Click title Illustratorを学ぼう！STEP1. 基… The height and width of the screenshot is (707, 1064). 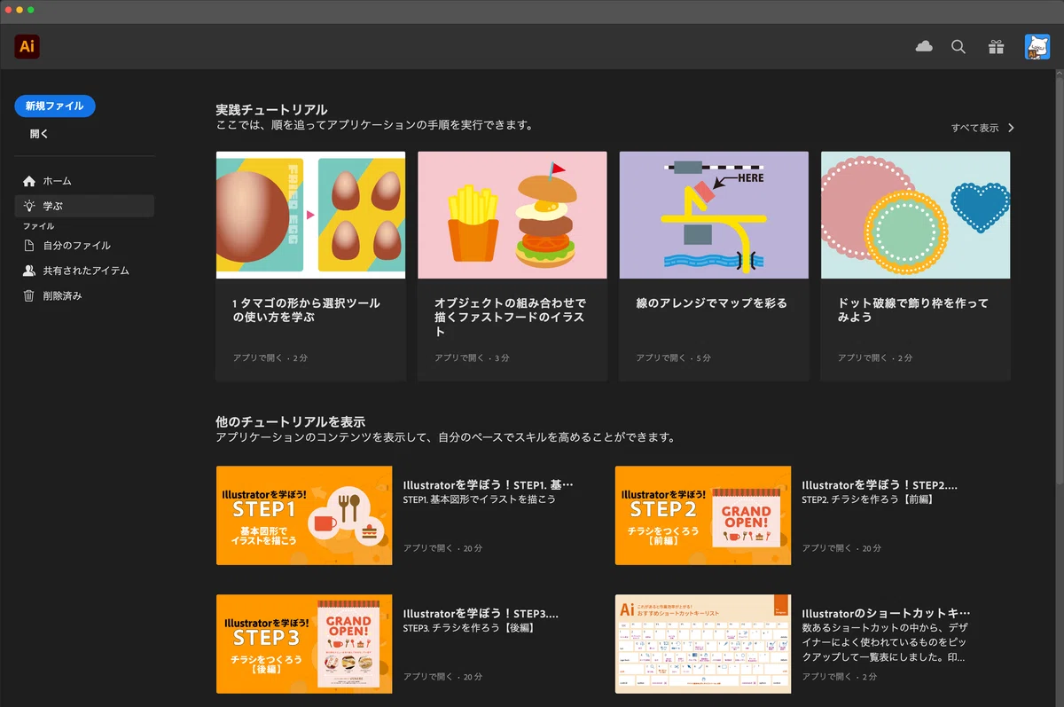click(x=489, y=485)
